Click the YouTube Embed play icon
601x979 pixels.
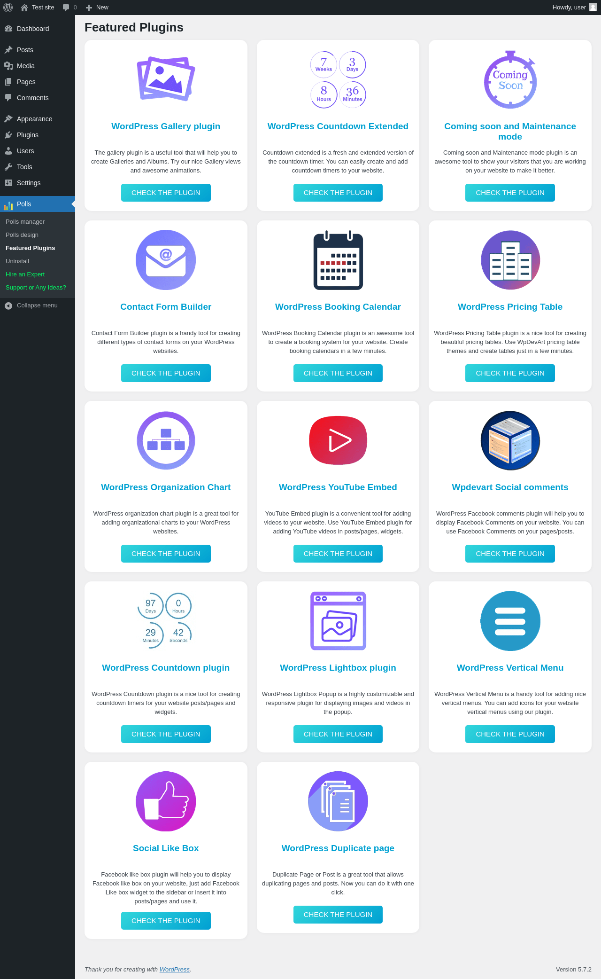coord(338,440)
